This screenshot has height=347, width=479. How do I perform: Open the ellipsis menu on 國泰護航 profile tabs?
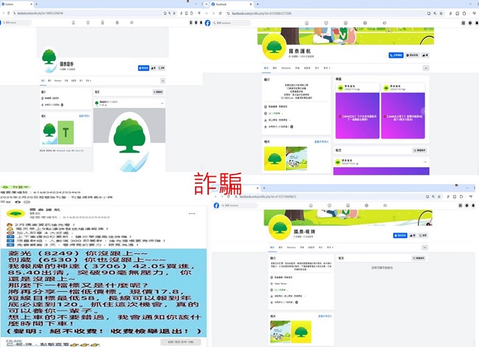click(x=426, y=68)
